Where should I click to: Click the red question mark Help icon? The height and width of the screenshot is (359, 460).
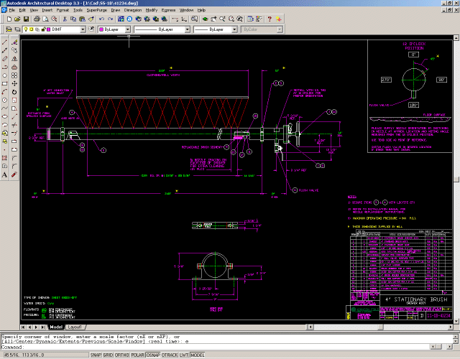[270, 19]
